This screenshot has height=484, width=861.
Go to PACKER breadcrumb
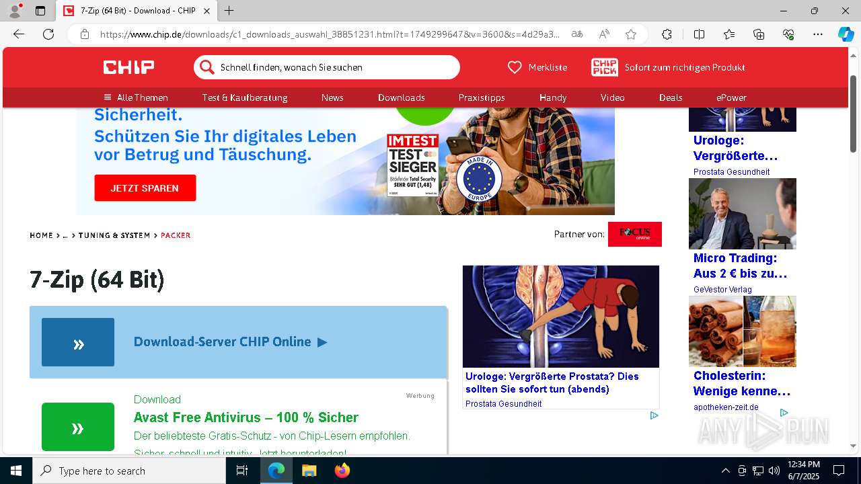point(176,235)
